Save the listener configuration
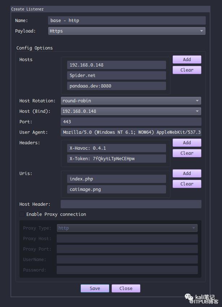The height and width of the screenshot is (307, 222). [95, 288]
